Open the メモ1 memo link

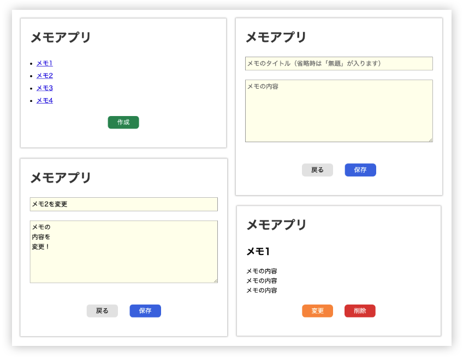(x=44, y=63)
